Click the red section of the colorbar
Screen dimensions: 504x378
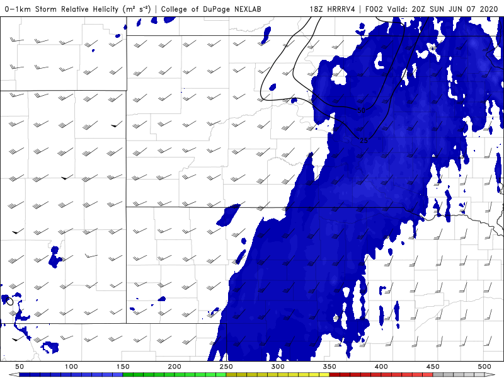tap(381, 375)
